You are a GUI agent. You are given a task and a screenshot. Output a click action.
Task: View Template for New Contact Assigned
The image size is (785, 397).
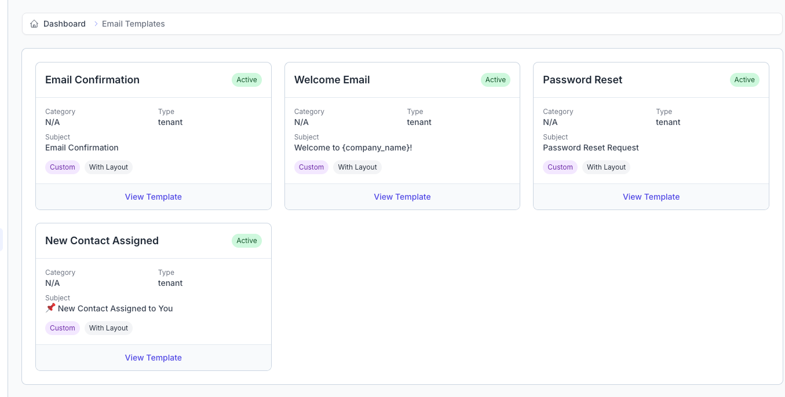coord(153,358)
